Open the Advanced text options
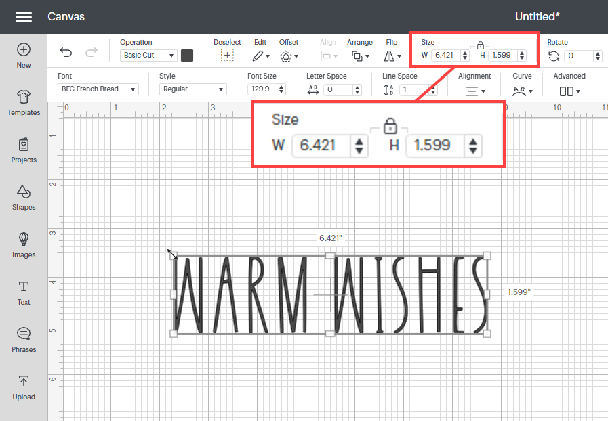The height and width of the screenshot is (421, 608). (569, 91)
